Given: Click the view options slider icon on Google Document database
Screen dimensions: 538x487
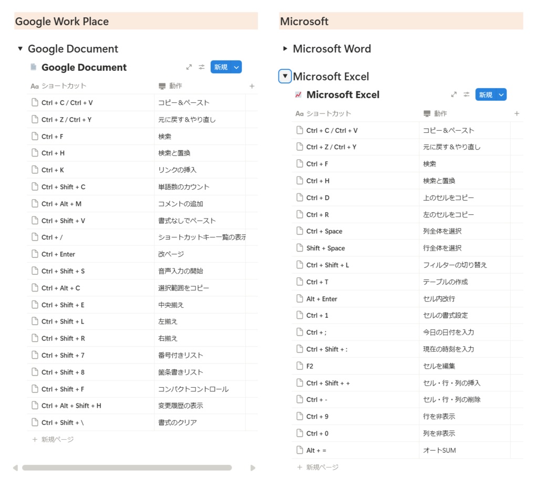Looking at the screenshot, I should (x=201, y=67).
